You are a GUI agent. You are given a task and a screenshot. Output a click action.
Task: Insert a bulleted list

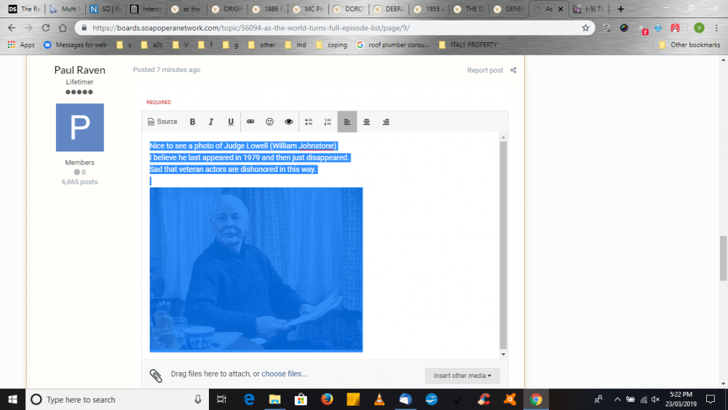309,122
